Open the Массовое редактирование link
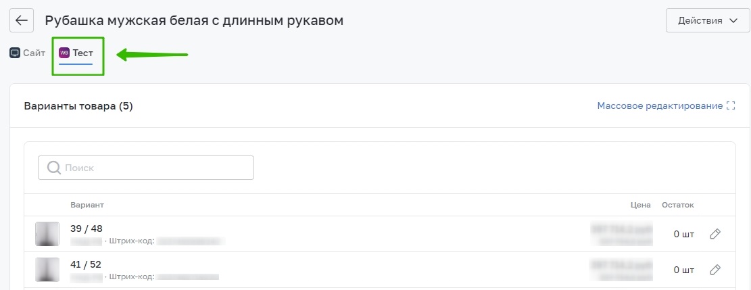 [x=660, y=106]
